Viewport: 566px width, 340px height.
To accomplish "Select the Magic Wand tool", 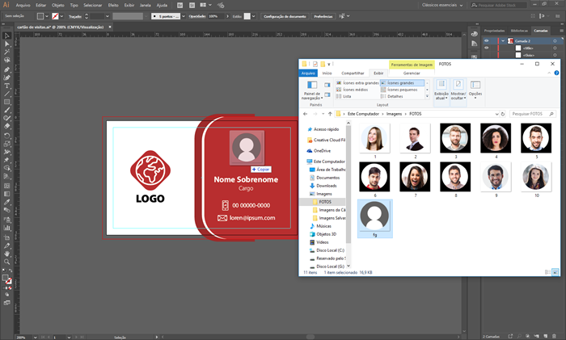I will point(6,52).
